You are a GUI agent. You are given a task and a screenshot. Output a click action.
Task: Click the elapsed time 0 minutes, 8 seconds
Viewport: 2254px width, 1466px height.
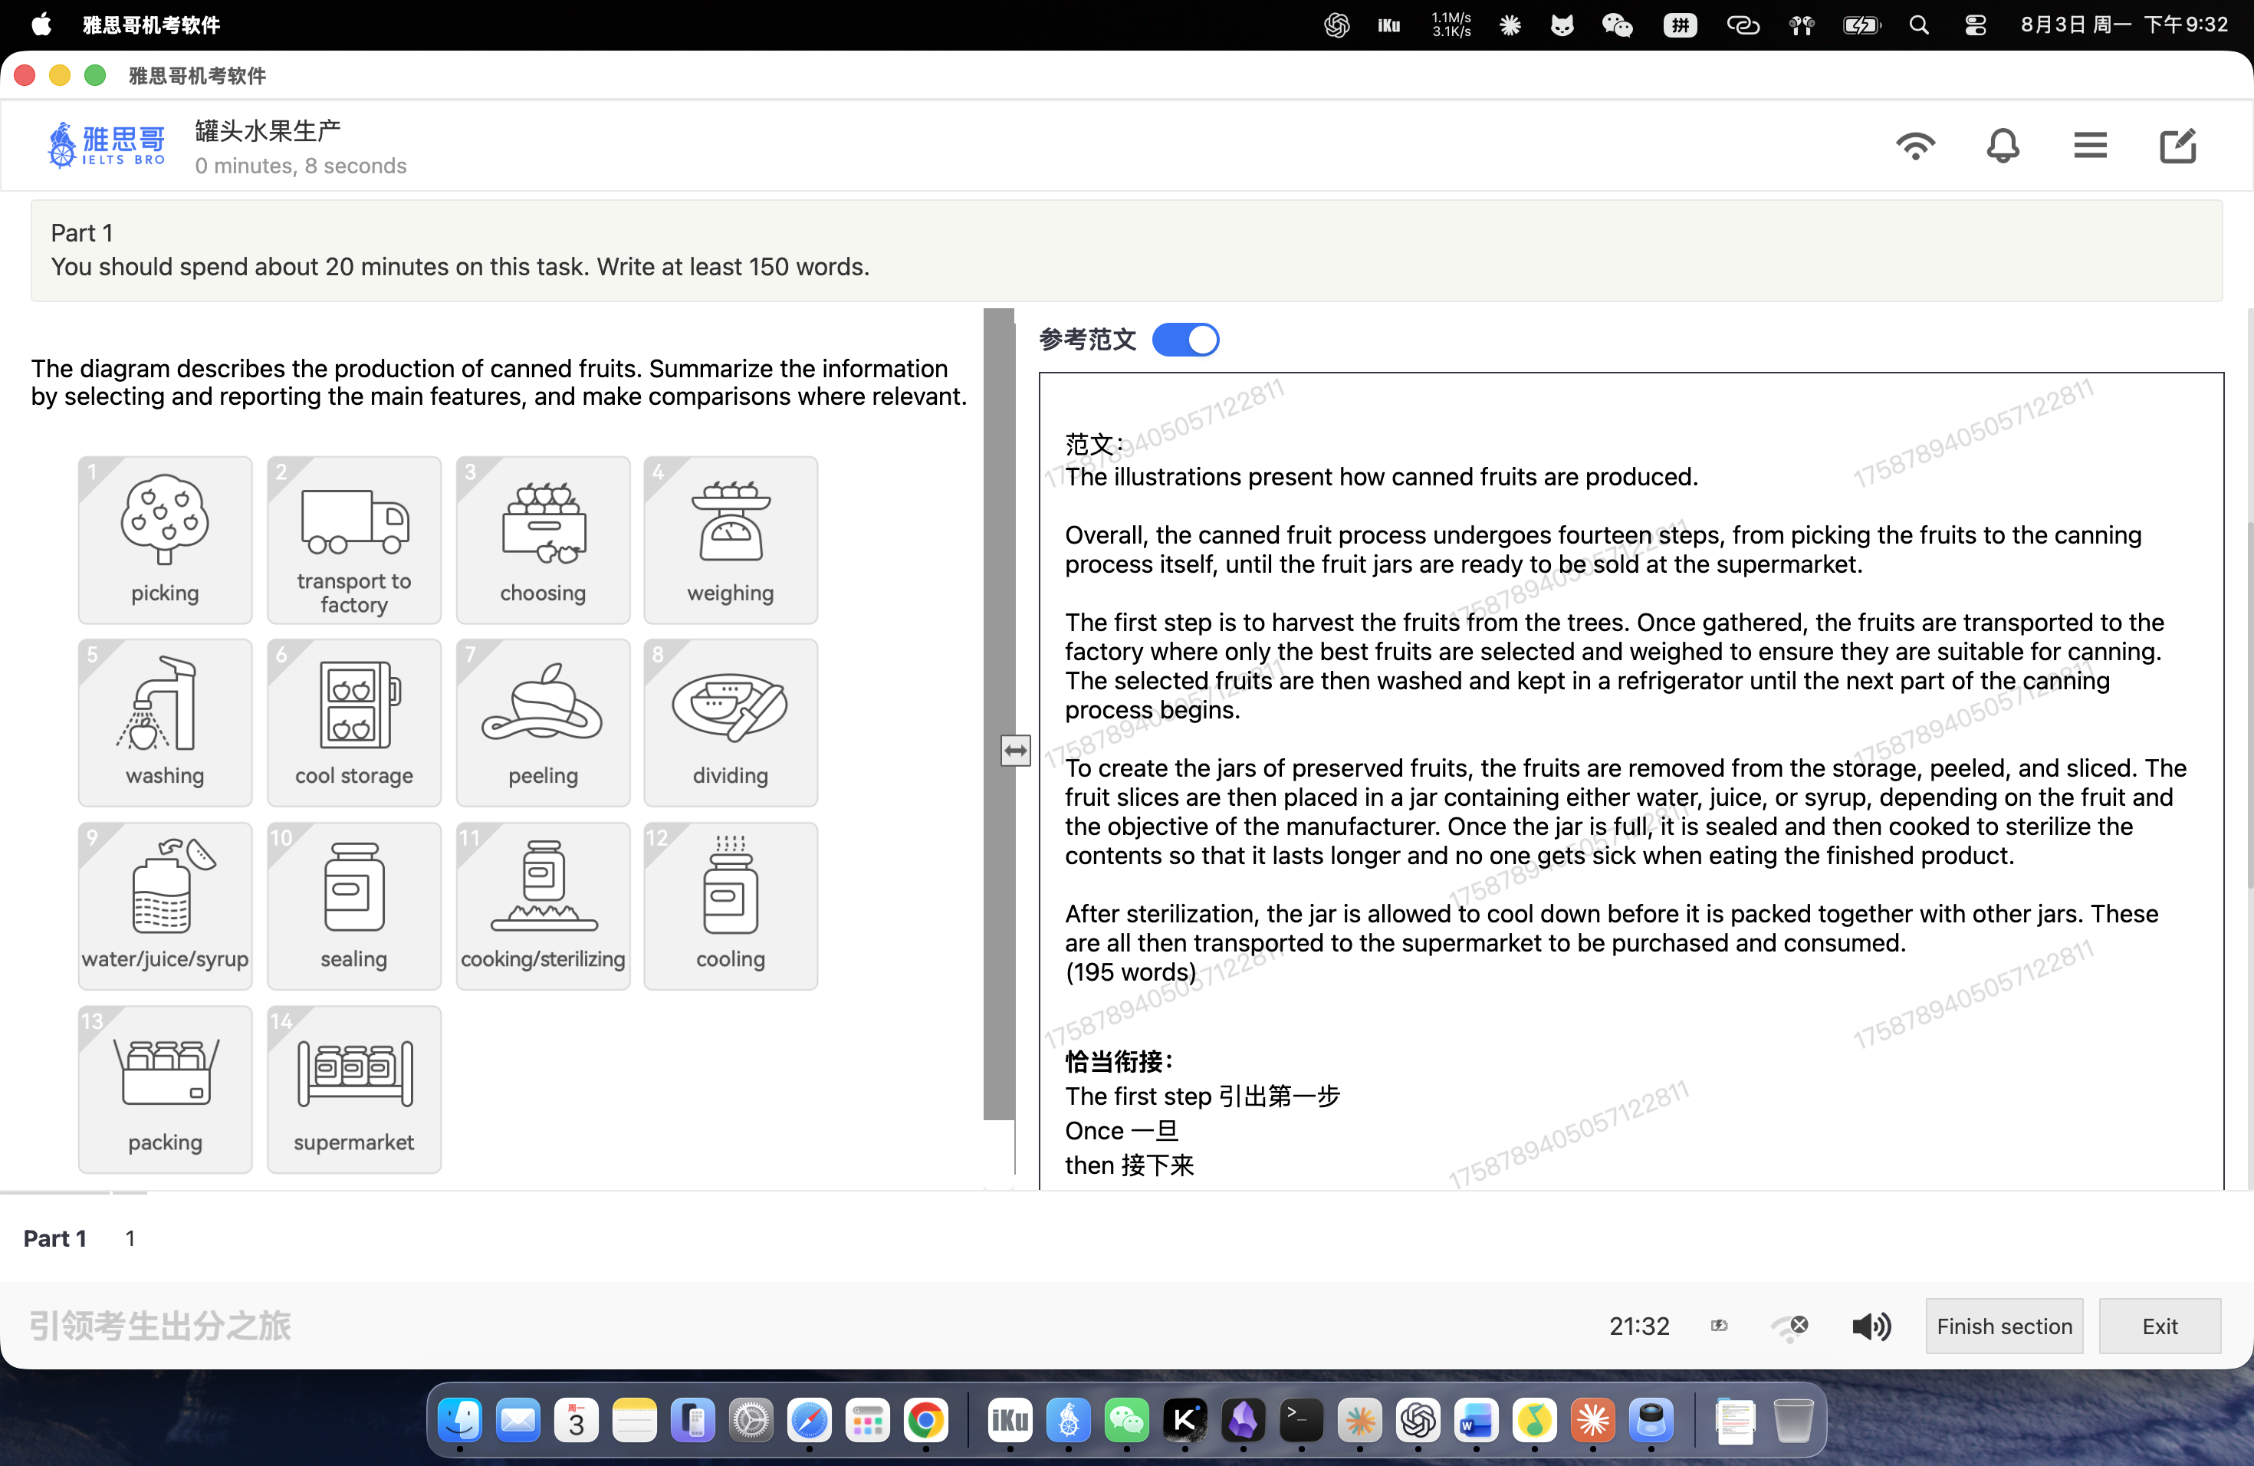click(301, 166)
